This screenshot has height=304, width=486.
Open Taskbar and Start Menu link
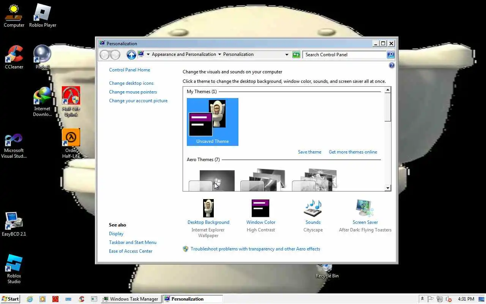coord(133,242)
